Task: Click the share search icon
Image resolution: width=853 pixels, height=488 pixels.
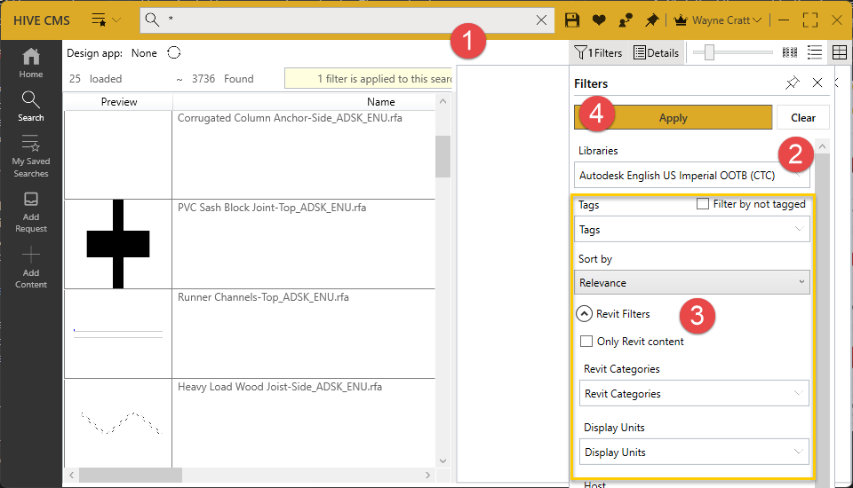Action: [x=626, y=20]
